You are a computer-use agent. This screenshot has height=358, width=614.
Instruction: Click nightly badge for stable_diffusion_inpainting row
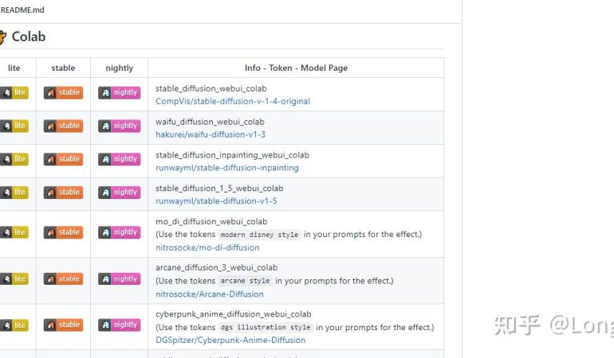pos(120,159)
